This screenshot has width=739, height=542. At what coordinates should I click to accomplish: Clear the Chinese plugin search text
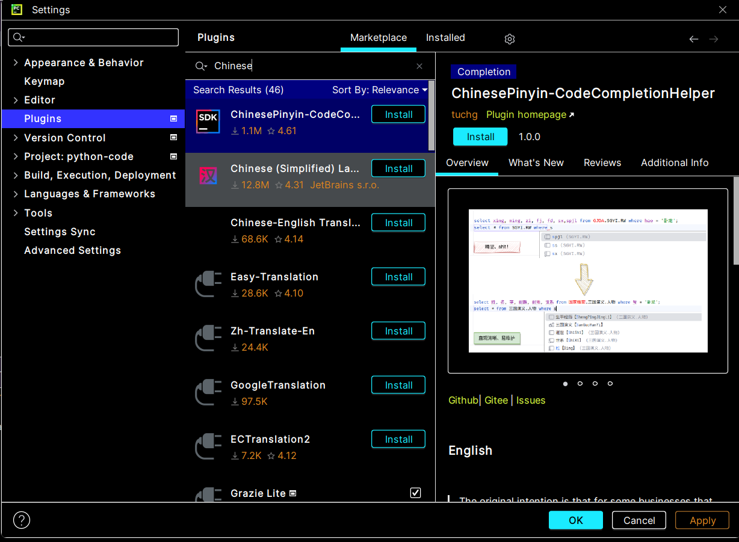(419, 66)
